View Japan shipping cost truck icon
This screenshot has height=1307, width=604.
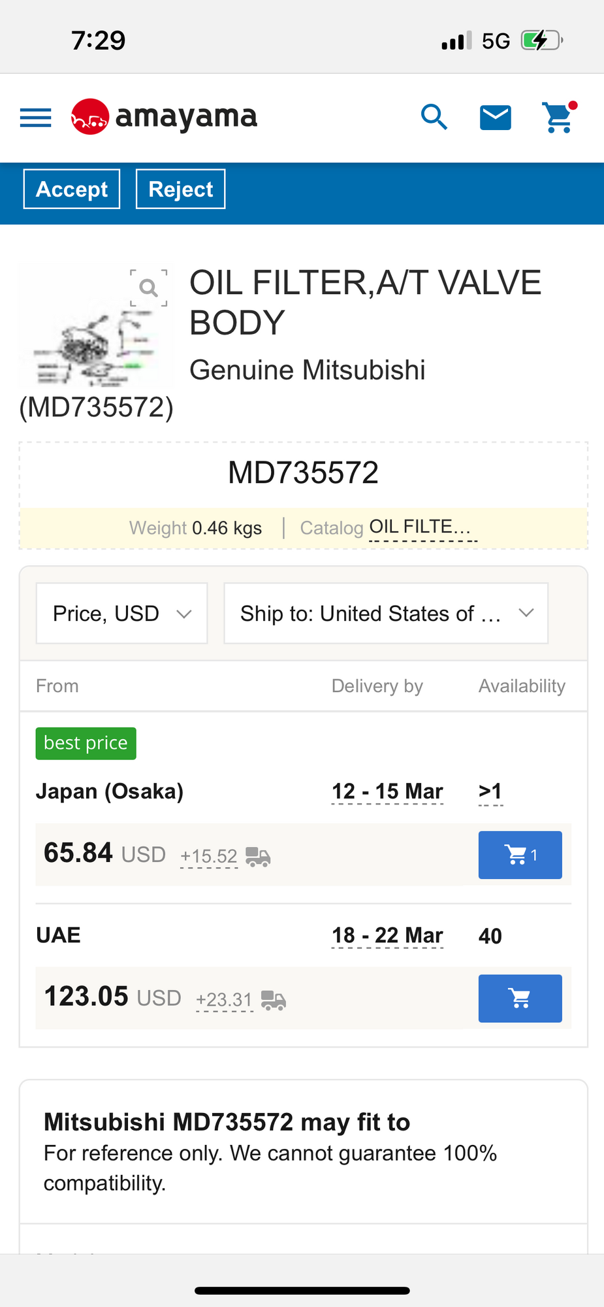tap(258, 856)
